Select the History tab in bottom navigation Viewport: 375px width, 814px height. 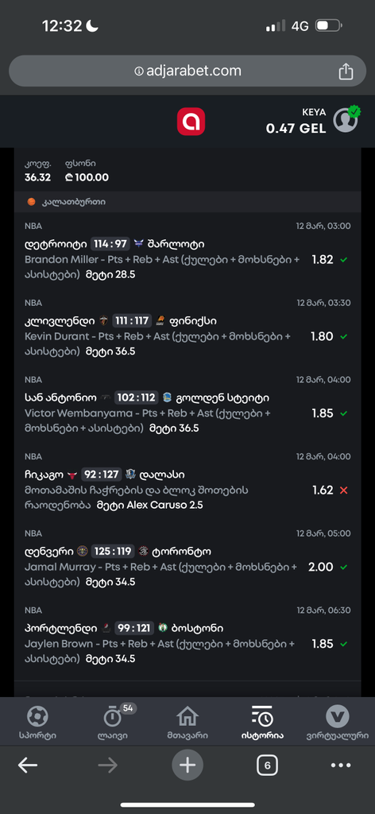tap(262, 723)
